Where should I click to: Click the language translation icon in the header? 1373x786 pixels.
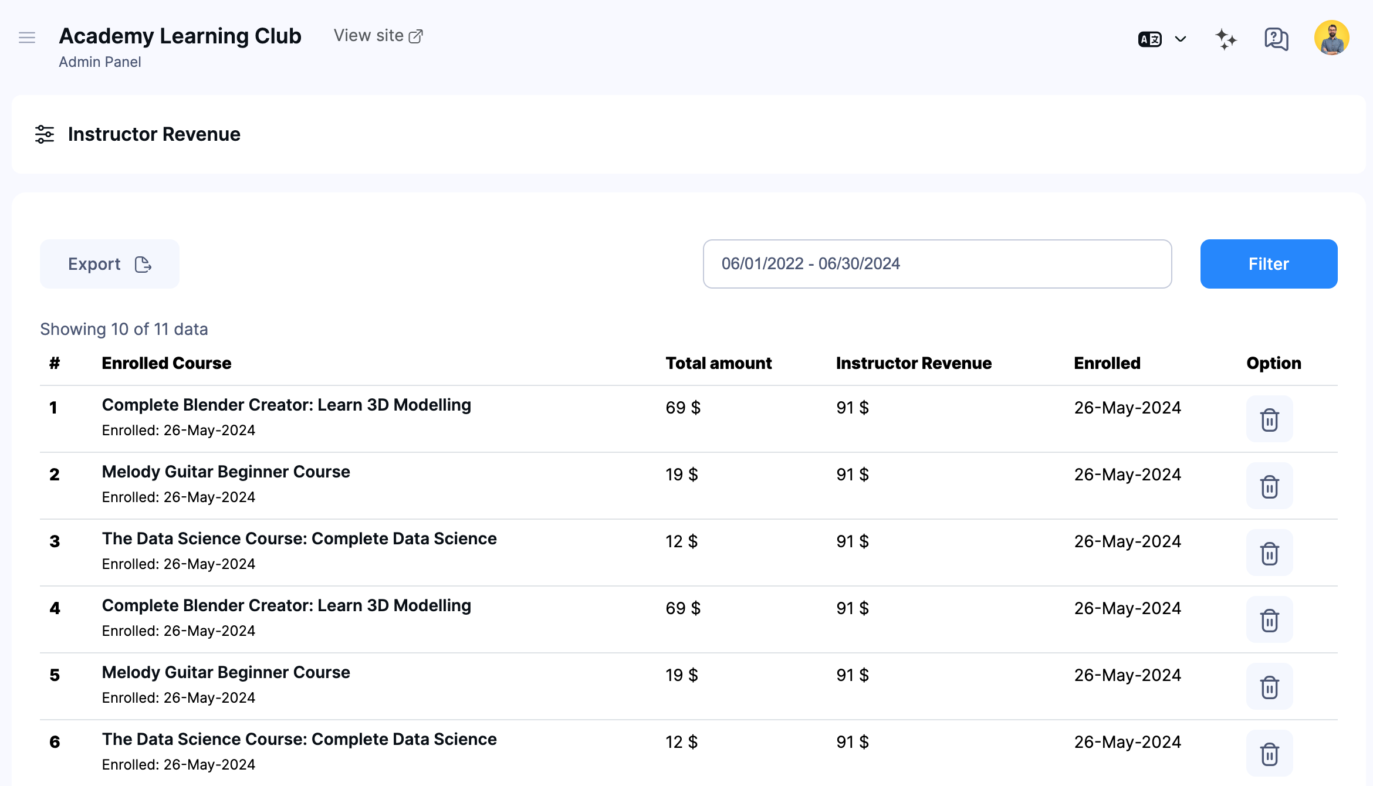point(1149,38)
